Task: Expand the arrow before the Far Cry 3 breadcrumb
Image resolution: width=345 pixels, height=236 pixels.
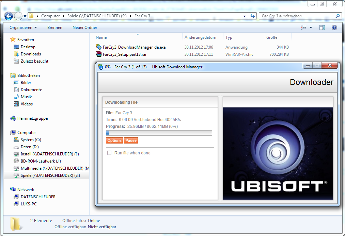Action: pyautogui.click(x=131, y=16)
